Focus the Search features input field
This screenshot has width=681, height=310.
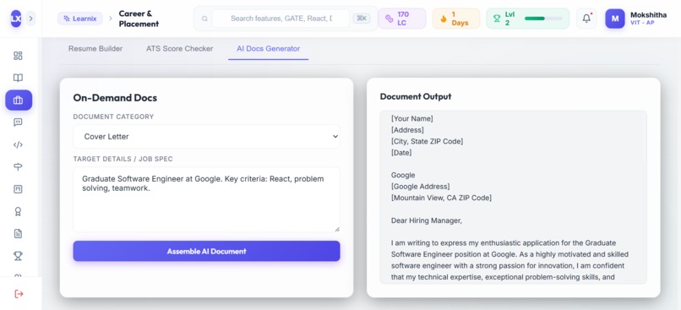281,19
